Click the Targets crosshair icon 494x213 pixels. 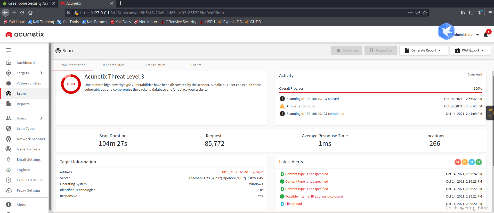pos(9,73)
